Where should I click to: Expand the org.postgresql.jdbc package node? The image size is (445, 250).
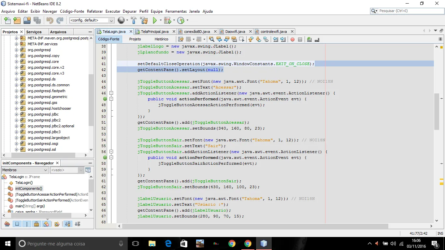tap(17, 115)
